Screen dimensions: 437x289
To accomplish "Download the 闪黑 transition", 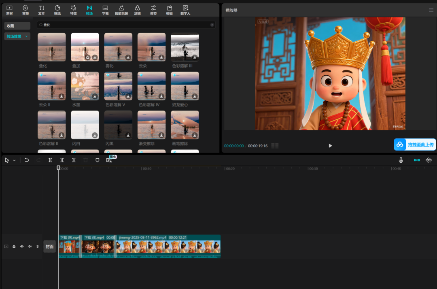I will pos(128,135).
